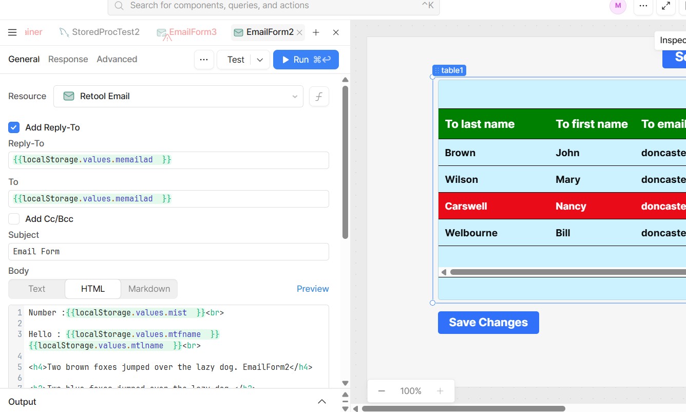Open the hamburger menu icon
This screenshot has height=412, width=686.
pos(12,32)
